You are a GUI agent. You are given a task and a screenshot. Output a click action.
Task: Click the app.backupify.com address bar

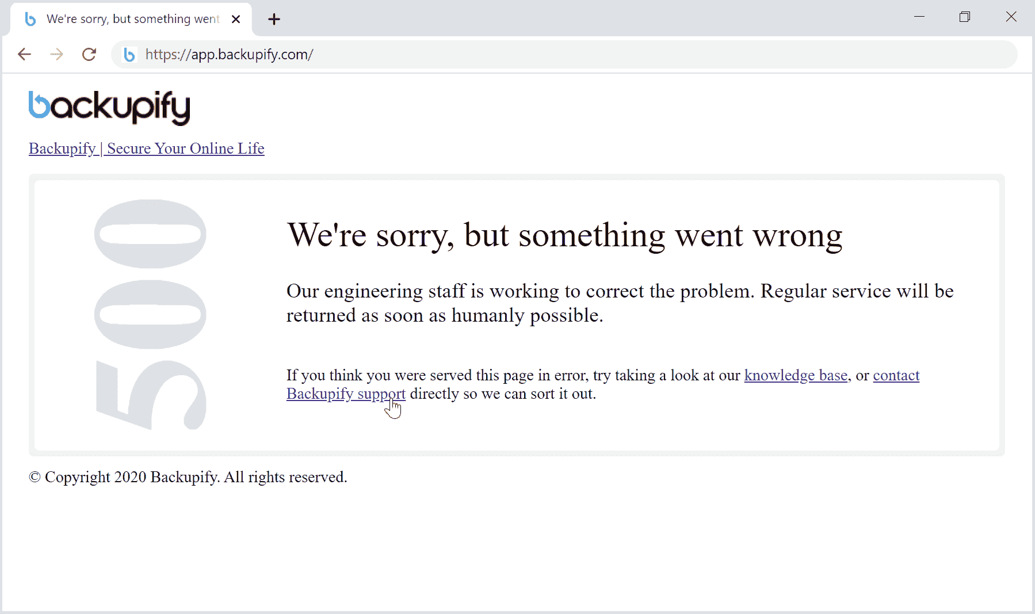518,55
